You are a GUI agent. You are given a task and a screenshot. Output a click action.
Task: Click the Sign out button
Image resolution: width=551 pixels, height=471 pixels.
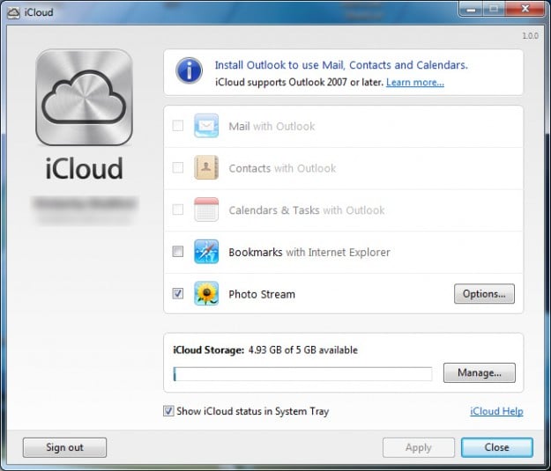coord(64,447)
